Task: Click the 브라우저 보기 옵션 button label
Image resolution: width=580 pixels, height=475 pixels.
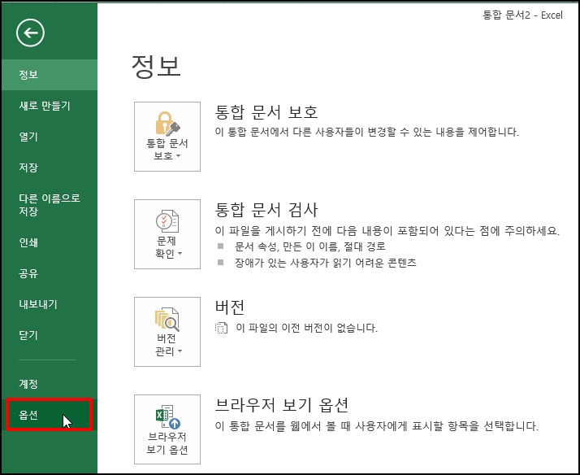Action: [167, 443]
